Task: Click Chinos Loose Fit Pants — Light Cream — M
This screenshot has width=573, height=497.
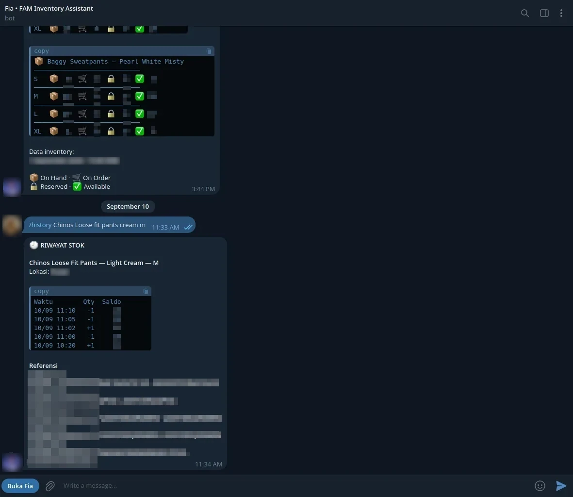Action: tap(94, 263)
